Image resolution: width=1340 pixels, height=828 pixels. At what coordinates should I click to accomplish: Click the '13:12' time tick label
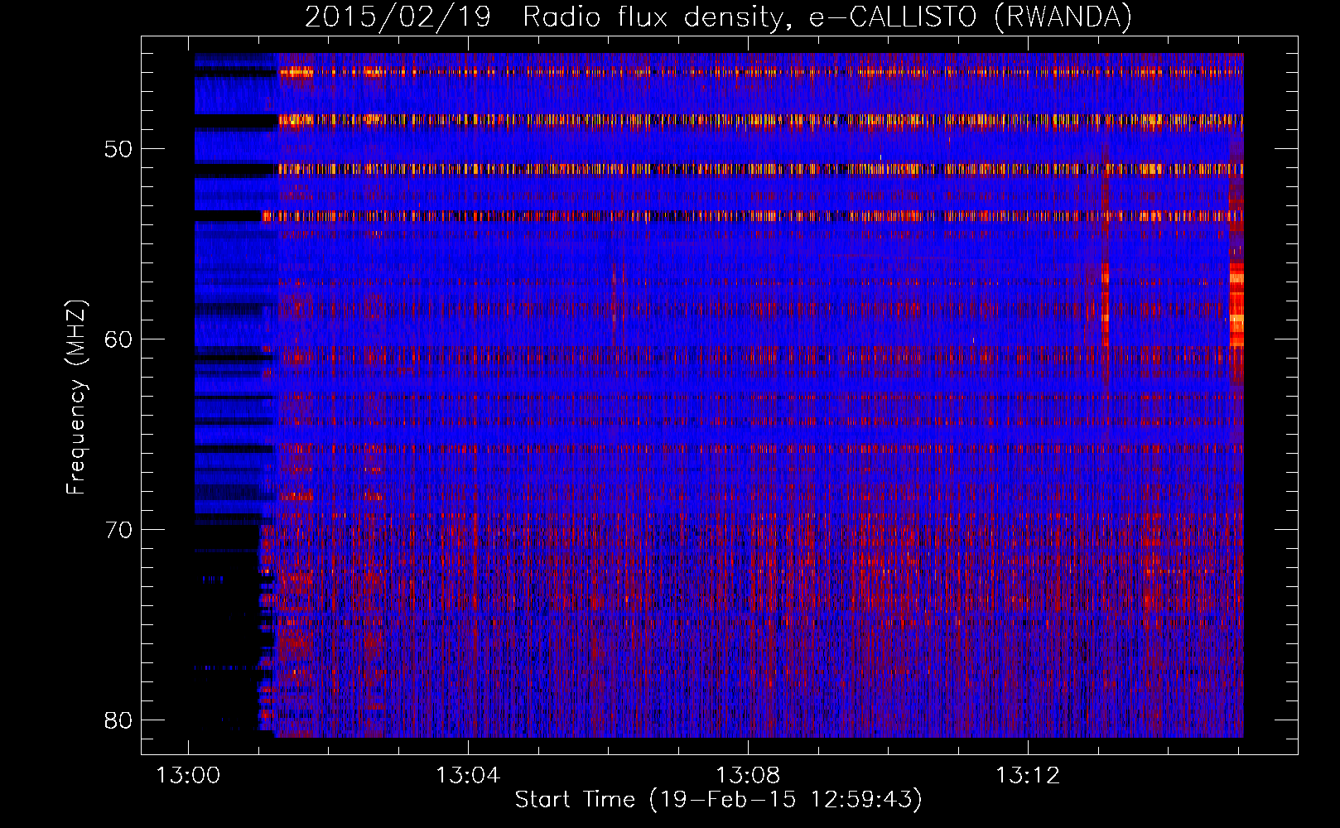(1028, 776)
